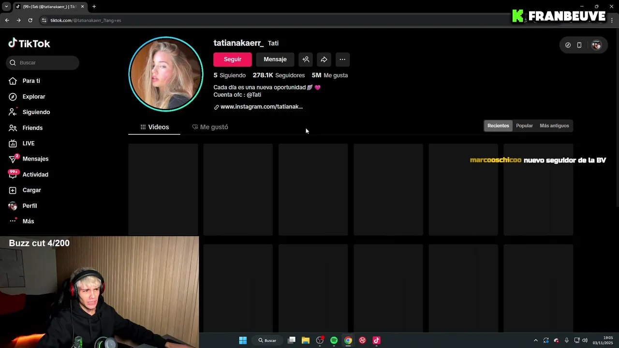Click the get app phone icon
This screenshot has width=619, height=348.
coord(579,45)
